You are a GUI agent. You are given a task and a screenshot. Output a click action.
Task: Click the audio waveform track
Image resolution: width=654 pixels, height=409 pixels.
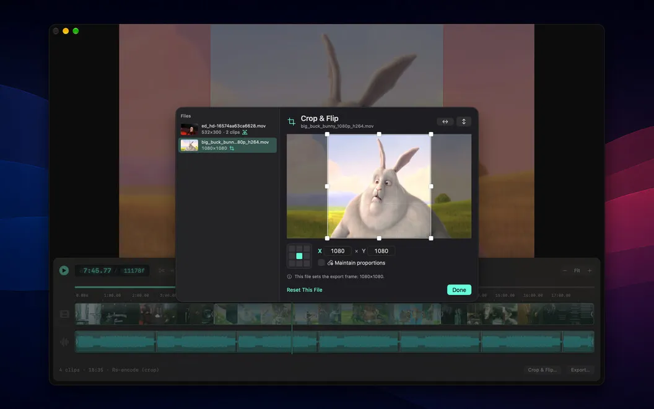(x=334, y=342)
